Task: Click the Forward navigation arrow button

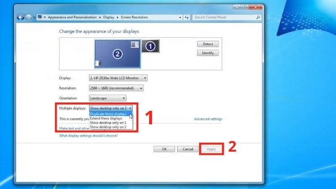Action: click(29, 17)
